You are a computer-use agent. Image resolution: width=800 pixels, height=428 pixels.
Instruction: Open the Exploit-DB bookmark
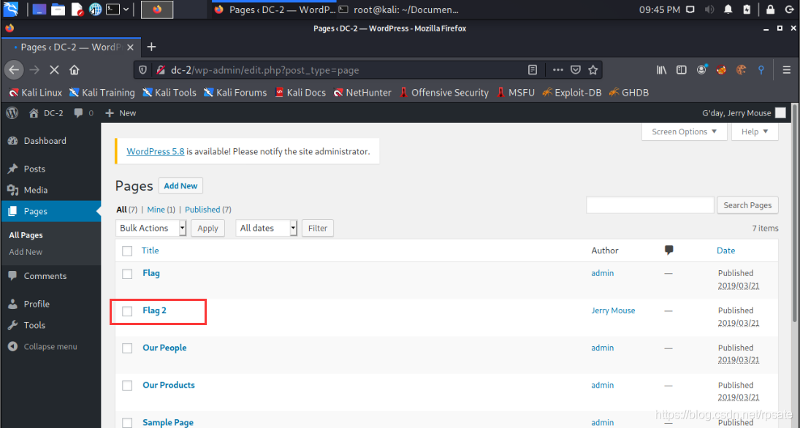click(x=572, y=92)
